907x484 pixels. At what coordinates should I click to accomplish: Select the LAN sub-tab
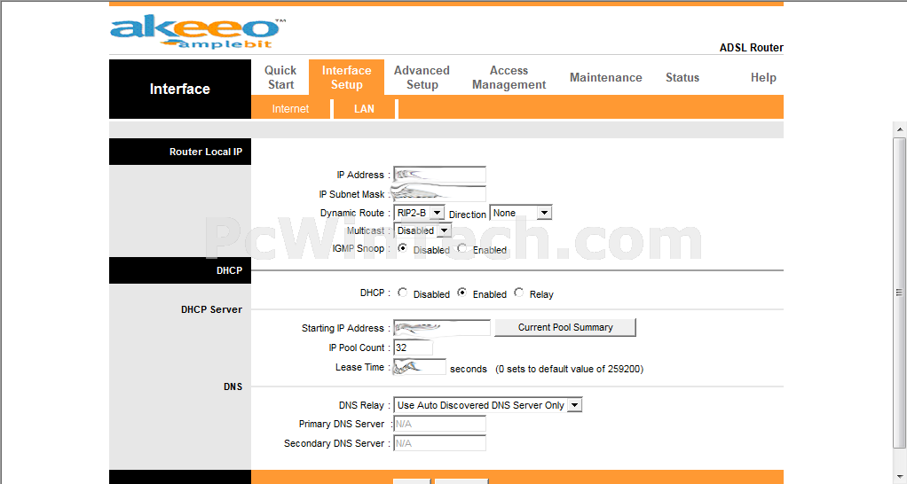tap(364, 108)
